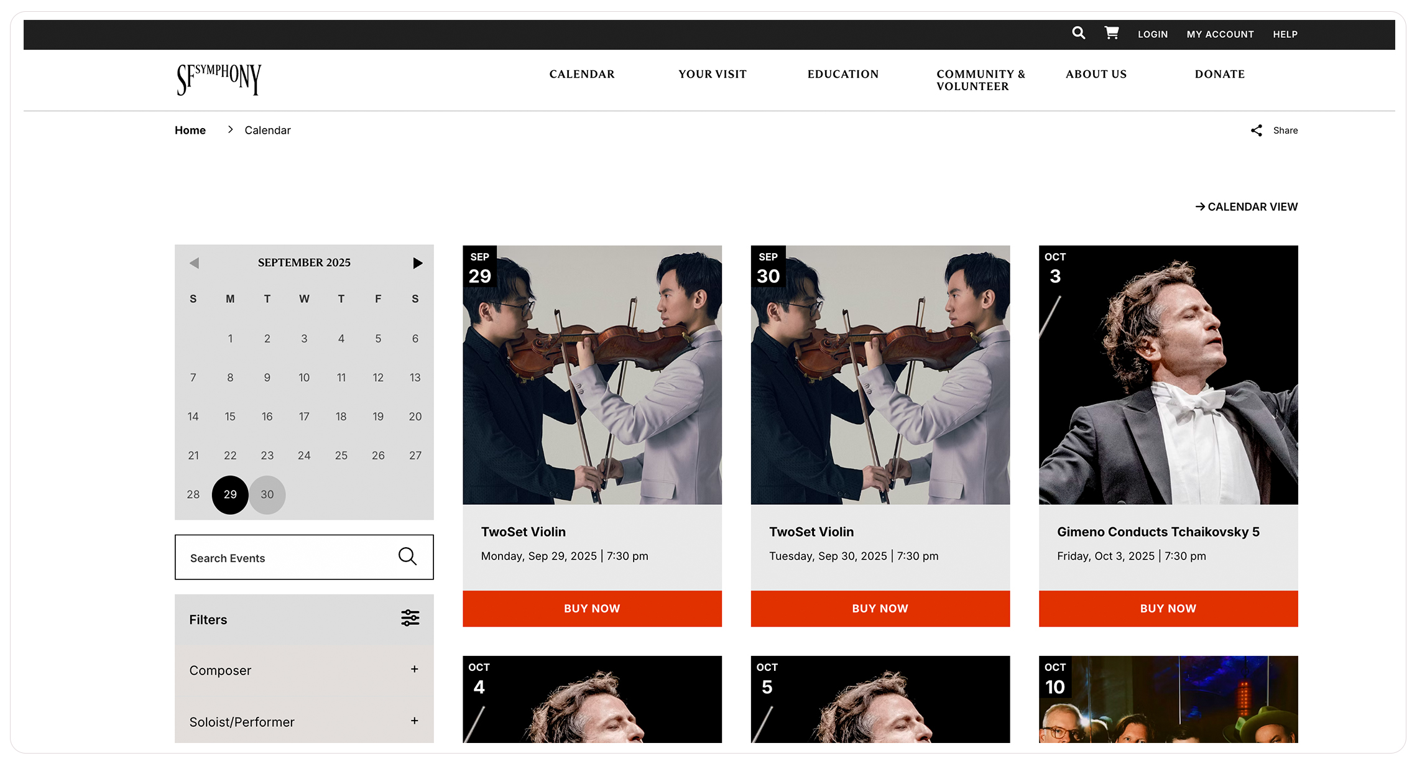The height and width of the screenshot is (766, 1417).
Task: Open the Donate menu item
Action: coord(1219,74)
